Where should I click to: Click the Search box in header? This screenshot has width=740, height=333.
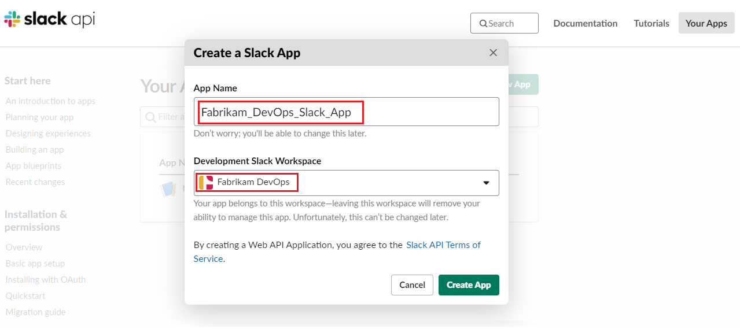pos(505,23)
